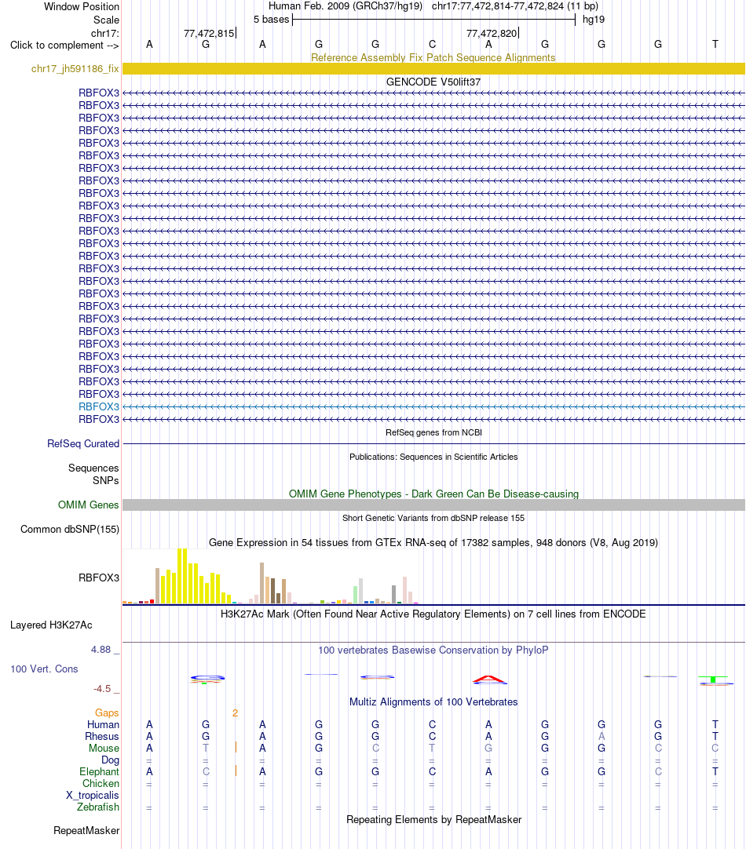Click the Scale label
This screenshot has width=746, height=849.
click(x=106, y=20)
